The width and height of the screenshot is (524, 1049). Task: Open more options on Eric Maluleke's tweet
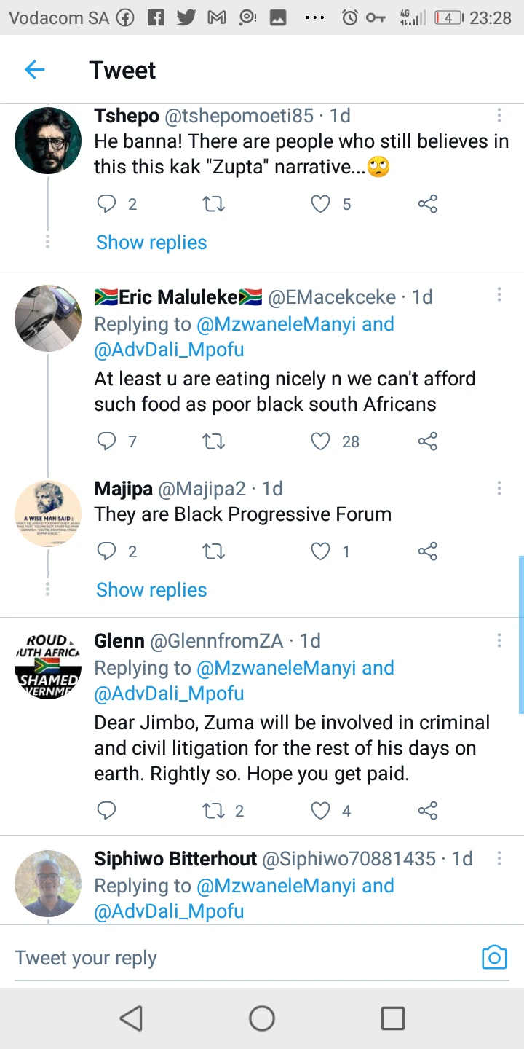point(499,294)
